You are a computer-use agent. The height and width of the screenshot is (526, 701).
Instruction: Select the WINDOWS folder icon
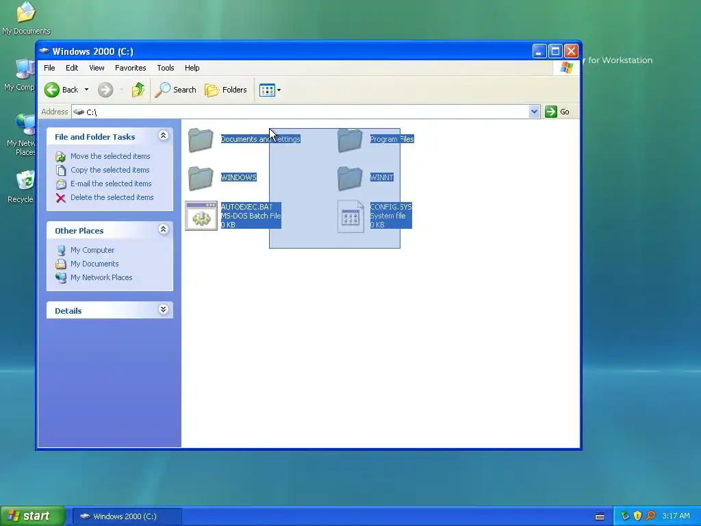(x=201, y=178)
